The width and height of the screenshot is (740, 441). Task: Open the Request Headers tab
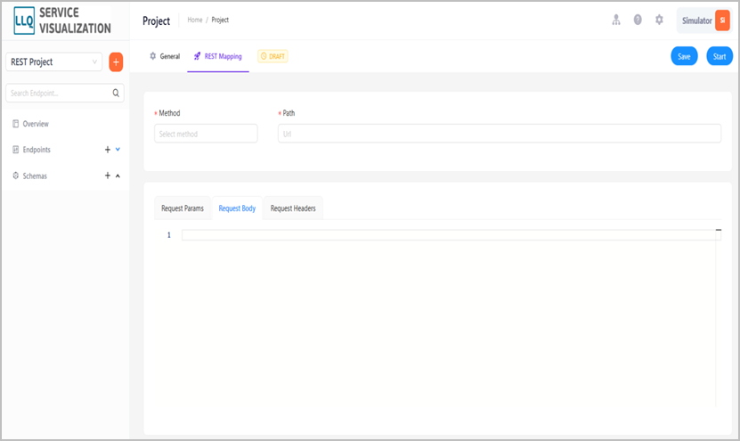click(293, 208)
